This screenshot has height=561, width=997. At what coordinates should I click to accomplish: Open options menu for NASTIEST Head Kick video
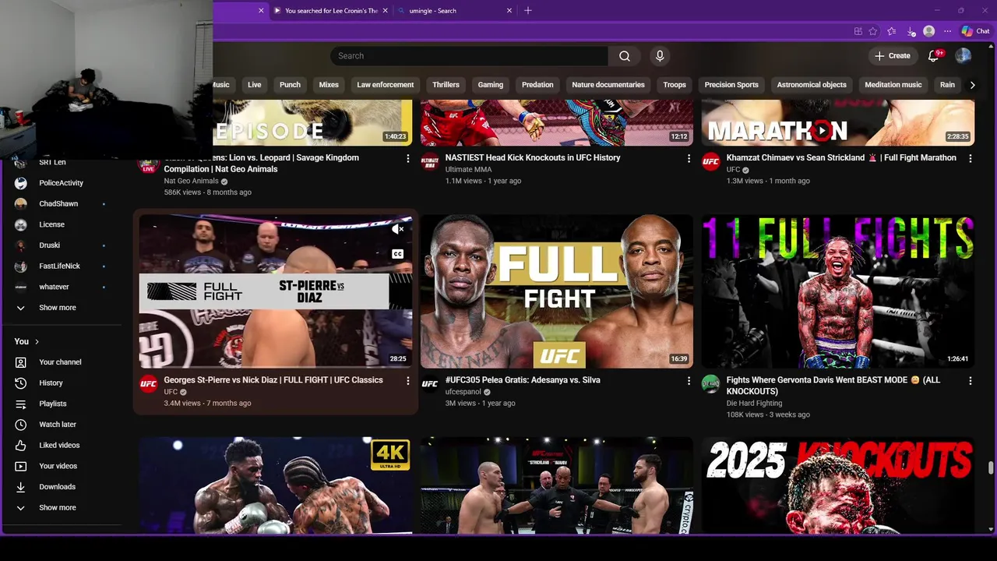click(689, 158)
